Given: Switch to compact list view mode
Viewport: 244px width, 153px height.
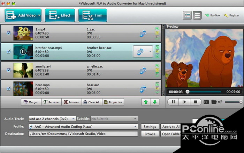Looking at the screenshot, I should tap(197, 15).
